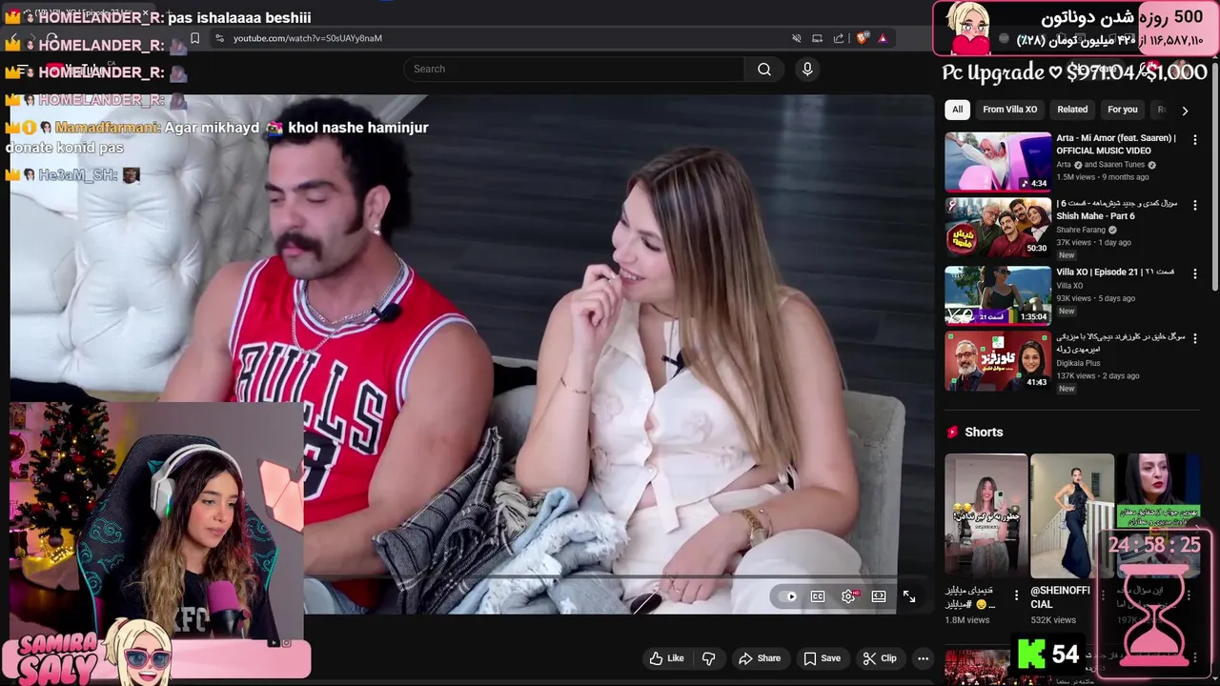Screen dimensions: 1220x686
Task: Start voice search with the microphone icon
Action: point(807,69)
